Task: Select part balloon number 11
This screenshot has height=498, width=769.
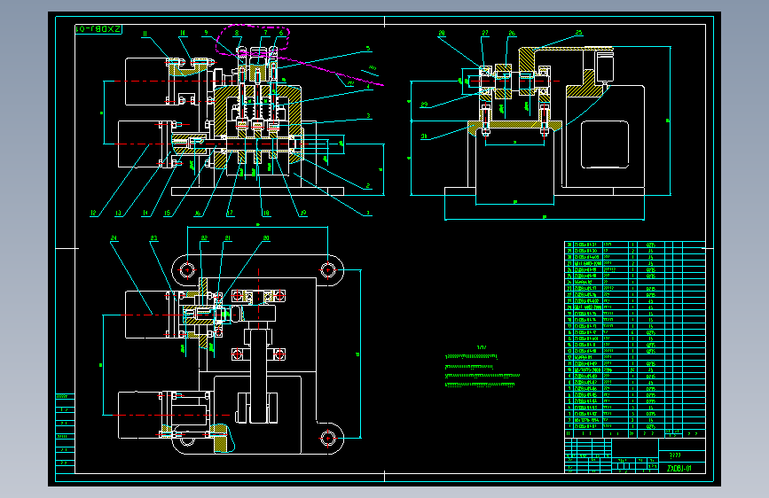Action: coord(145,34)
